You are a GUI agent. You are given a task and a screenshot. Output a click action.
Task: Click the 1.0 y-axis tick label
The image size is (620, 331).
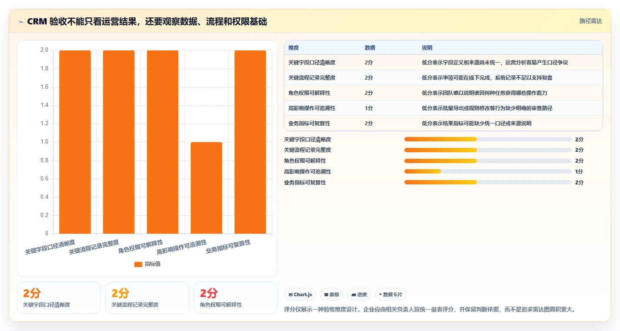(x=44, y=142)
